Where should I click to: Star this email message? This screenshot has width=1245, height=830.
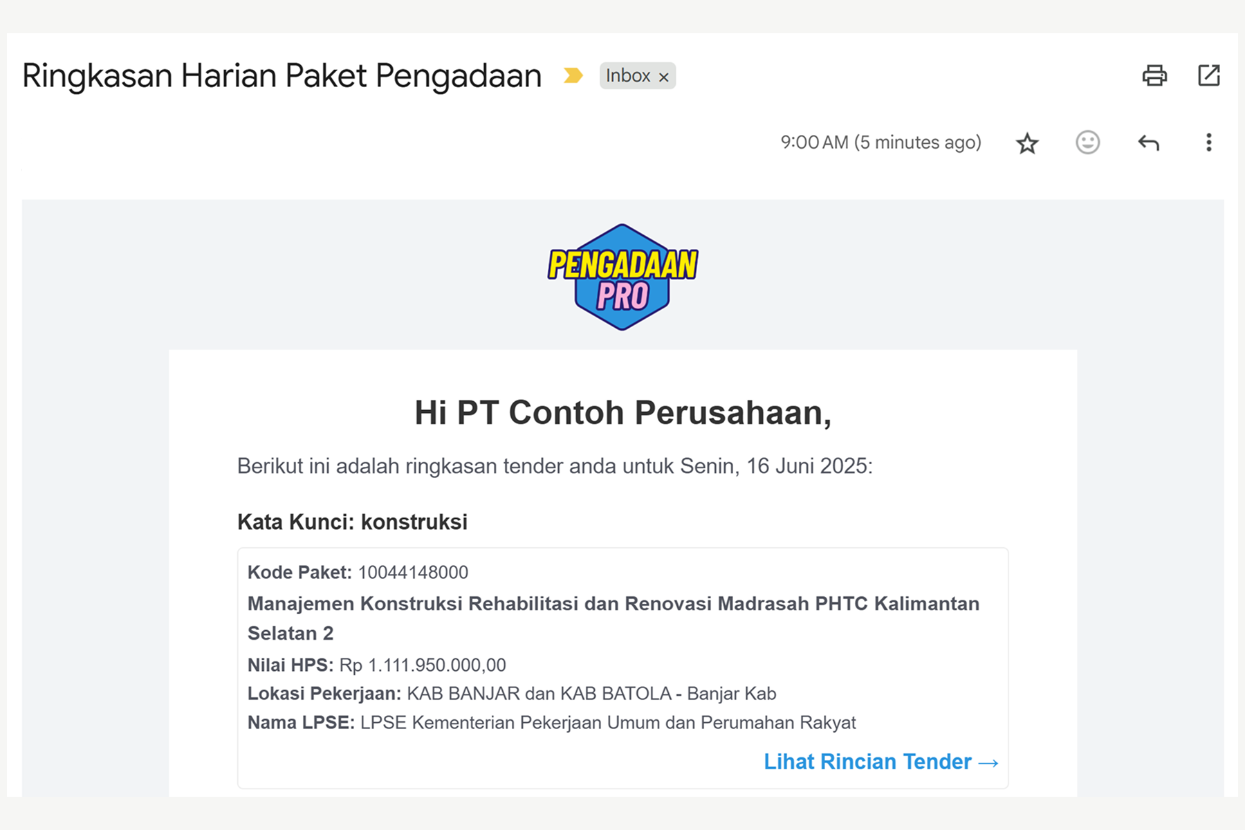(x=1027, y=143)
